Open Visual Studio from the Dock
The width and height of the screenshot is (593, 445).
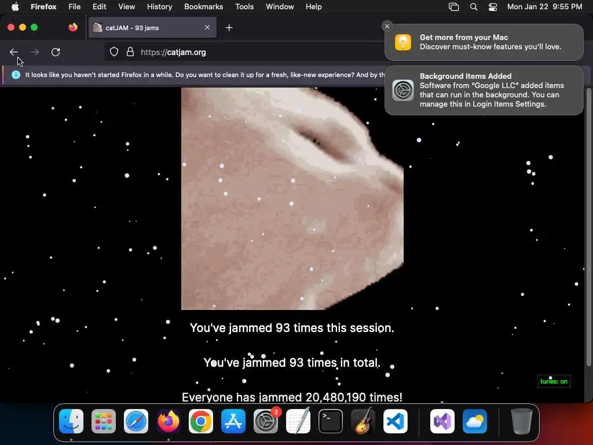pos(442,421)
